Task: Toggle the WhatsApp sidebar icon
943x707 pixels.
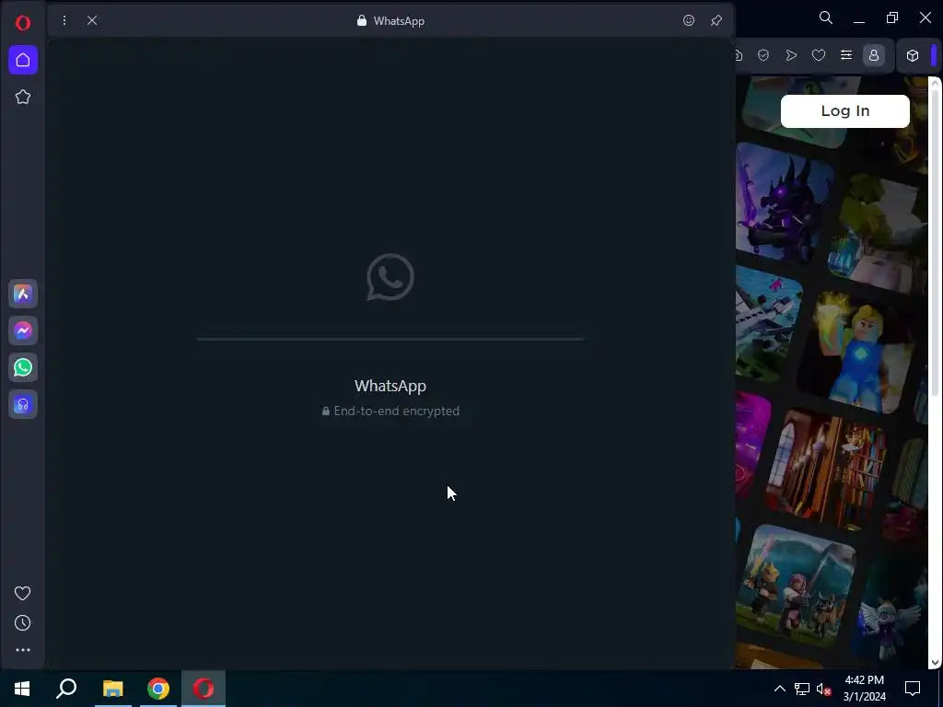Action: coord(23,367)
